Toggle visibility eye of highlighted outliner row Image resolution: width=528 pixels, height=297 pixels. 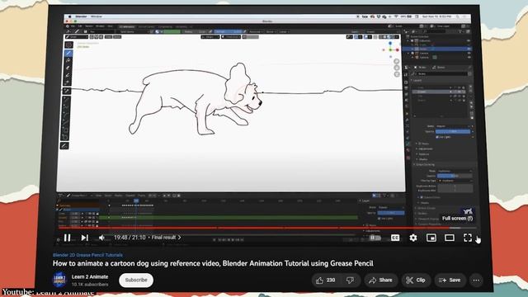click(x=469, y=49)
